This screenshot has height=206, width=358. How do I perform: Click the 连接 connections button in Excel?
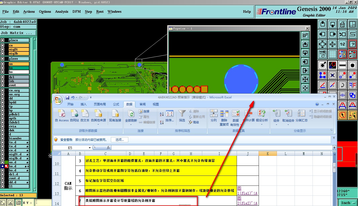click(x=144, y=111)
